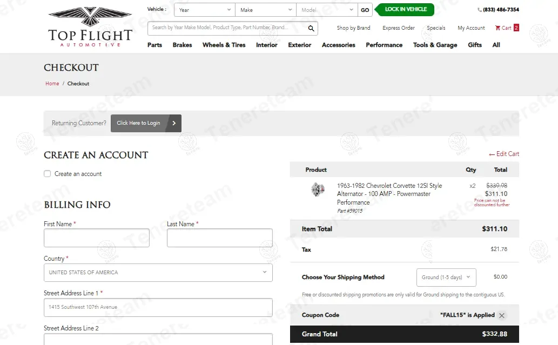Screen dimensions: 558x345
Task: Click the Checkout breadcrumb text
Action: (78, 84)
